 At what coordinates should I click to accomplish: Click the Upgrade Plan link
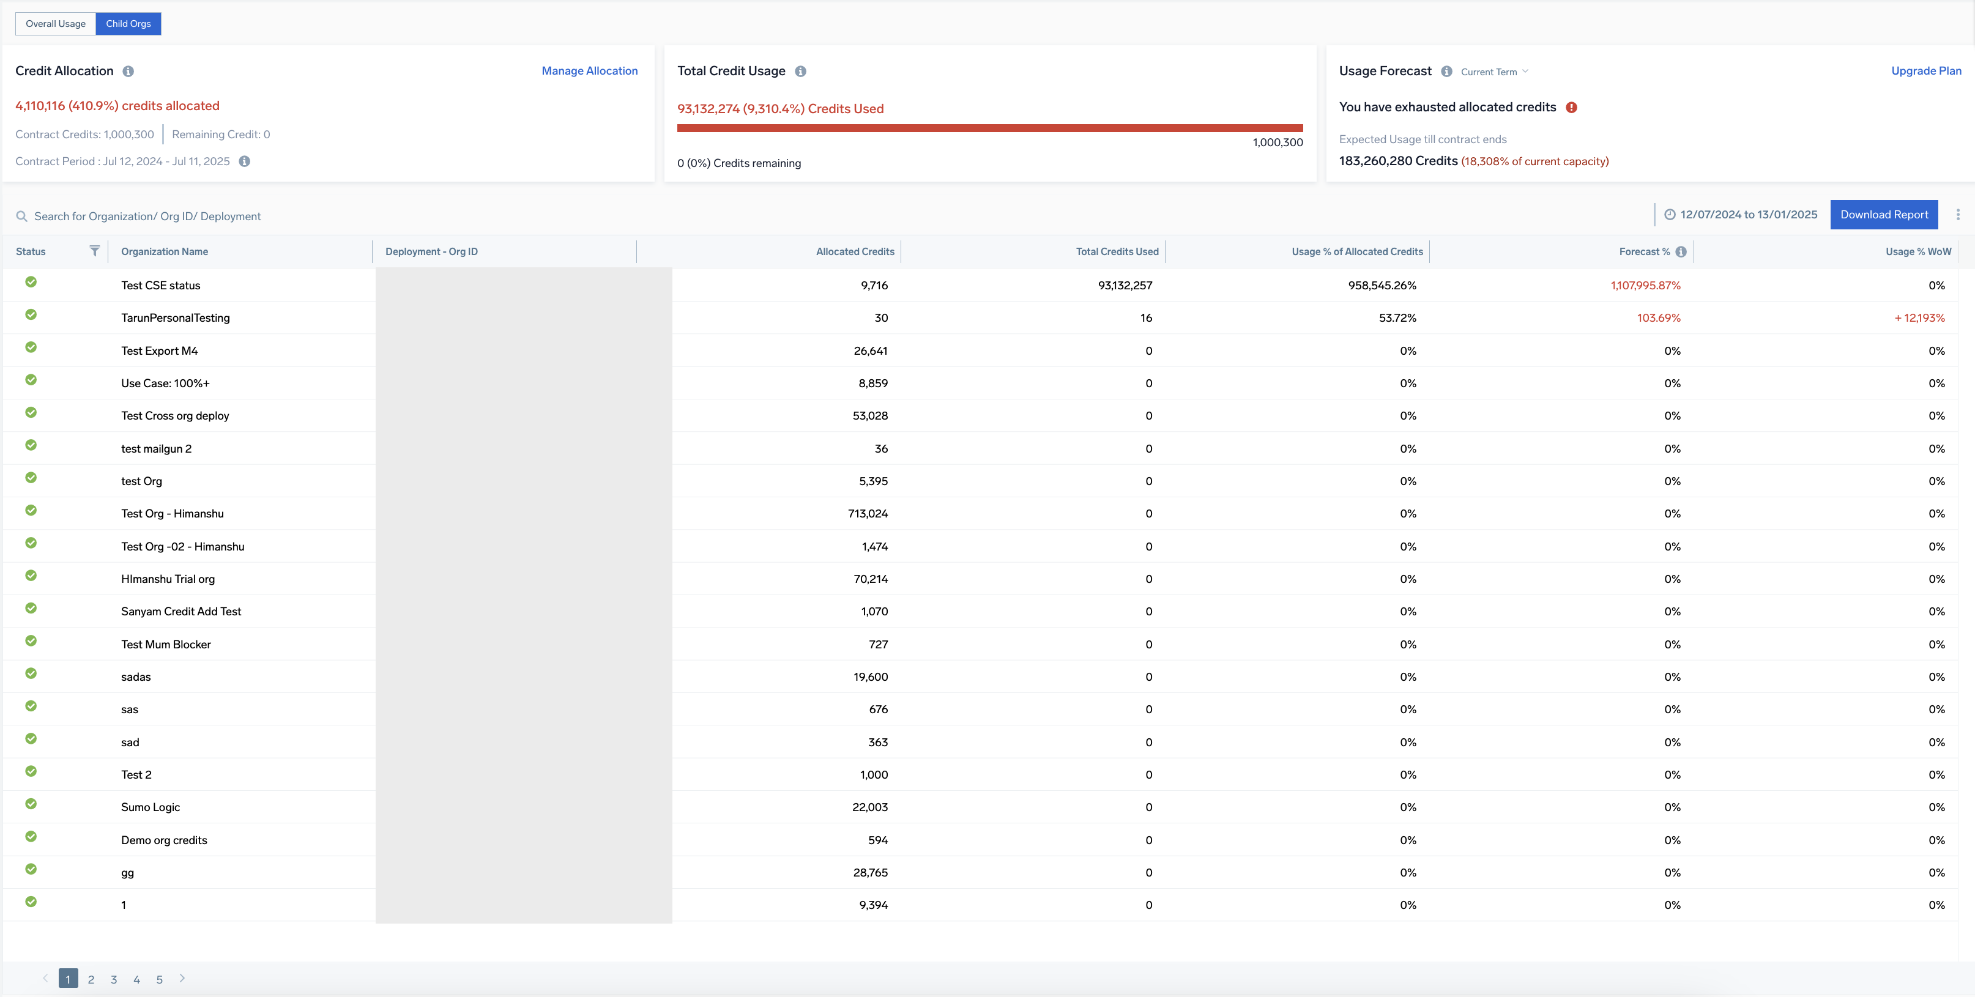click(1926, 70)
